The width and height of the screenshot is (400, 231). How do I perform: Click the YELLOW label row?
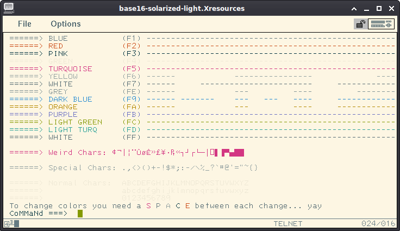pyautogui.click(x=63, y=76)
